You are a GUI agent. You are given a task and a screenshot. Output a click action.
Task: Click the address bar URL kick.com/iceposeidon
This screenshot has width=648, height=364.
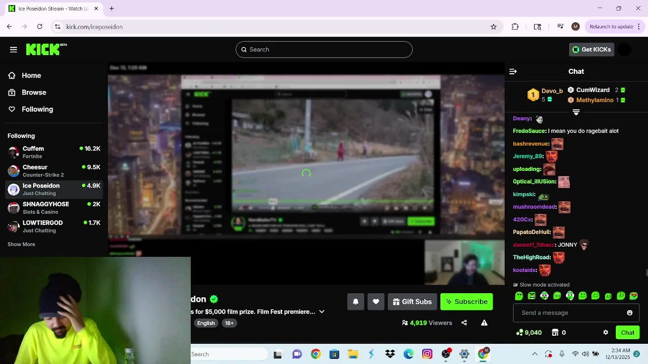click(94, 27)
